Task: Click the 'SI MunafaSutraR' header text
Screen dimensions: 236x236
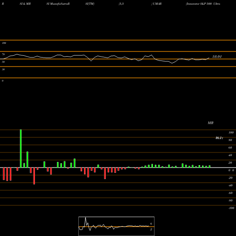Action: 58,4
